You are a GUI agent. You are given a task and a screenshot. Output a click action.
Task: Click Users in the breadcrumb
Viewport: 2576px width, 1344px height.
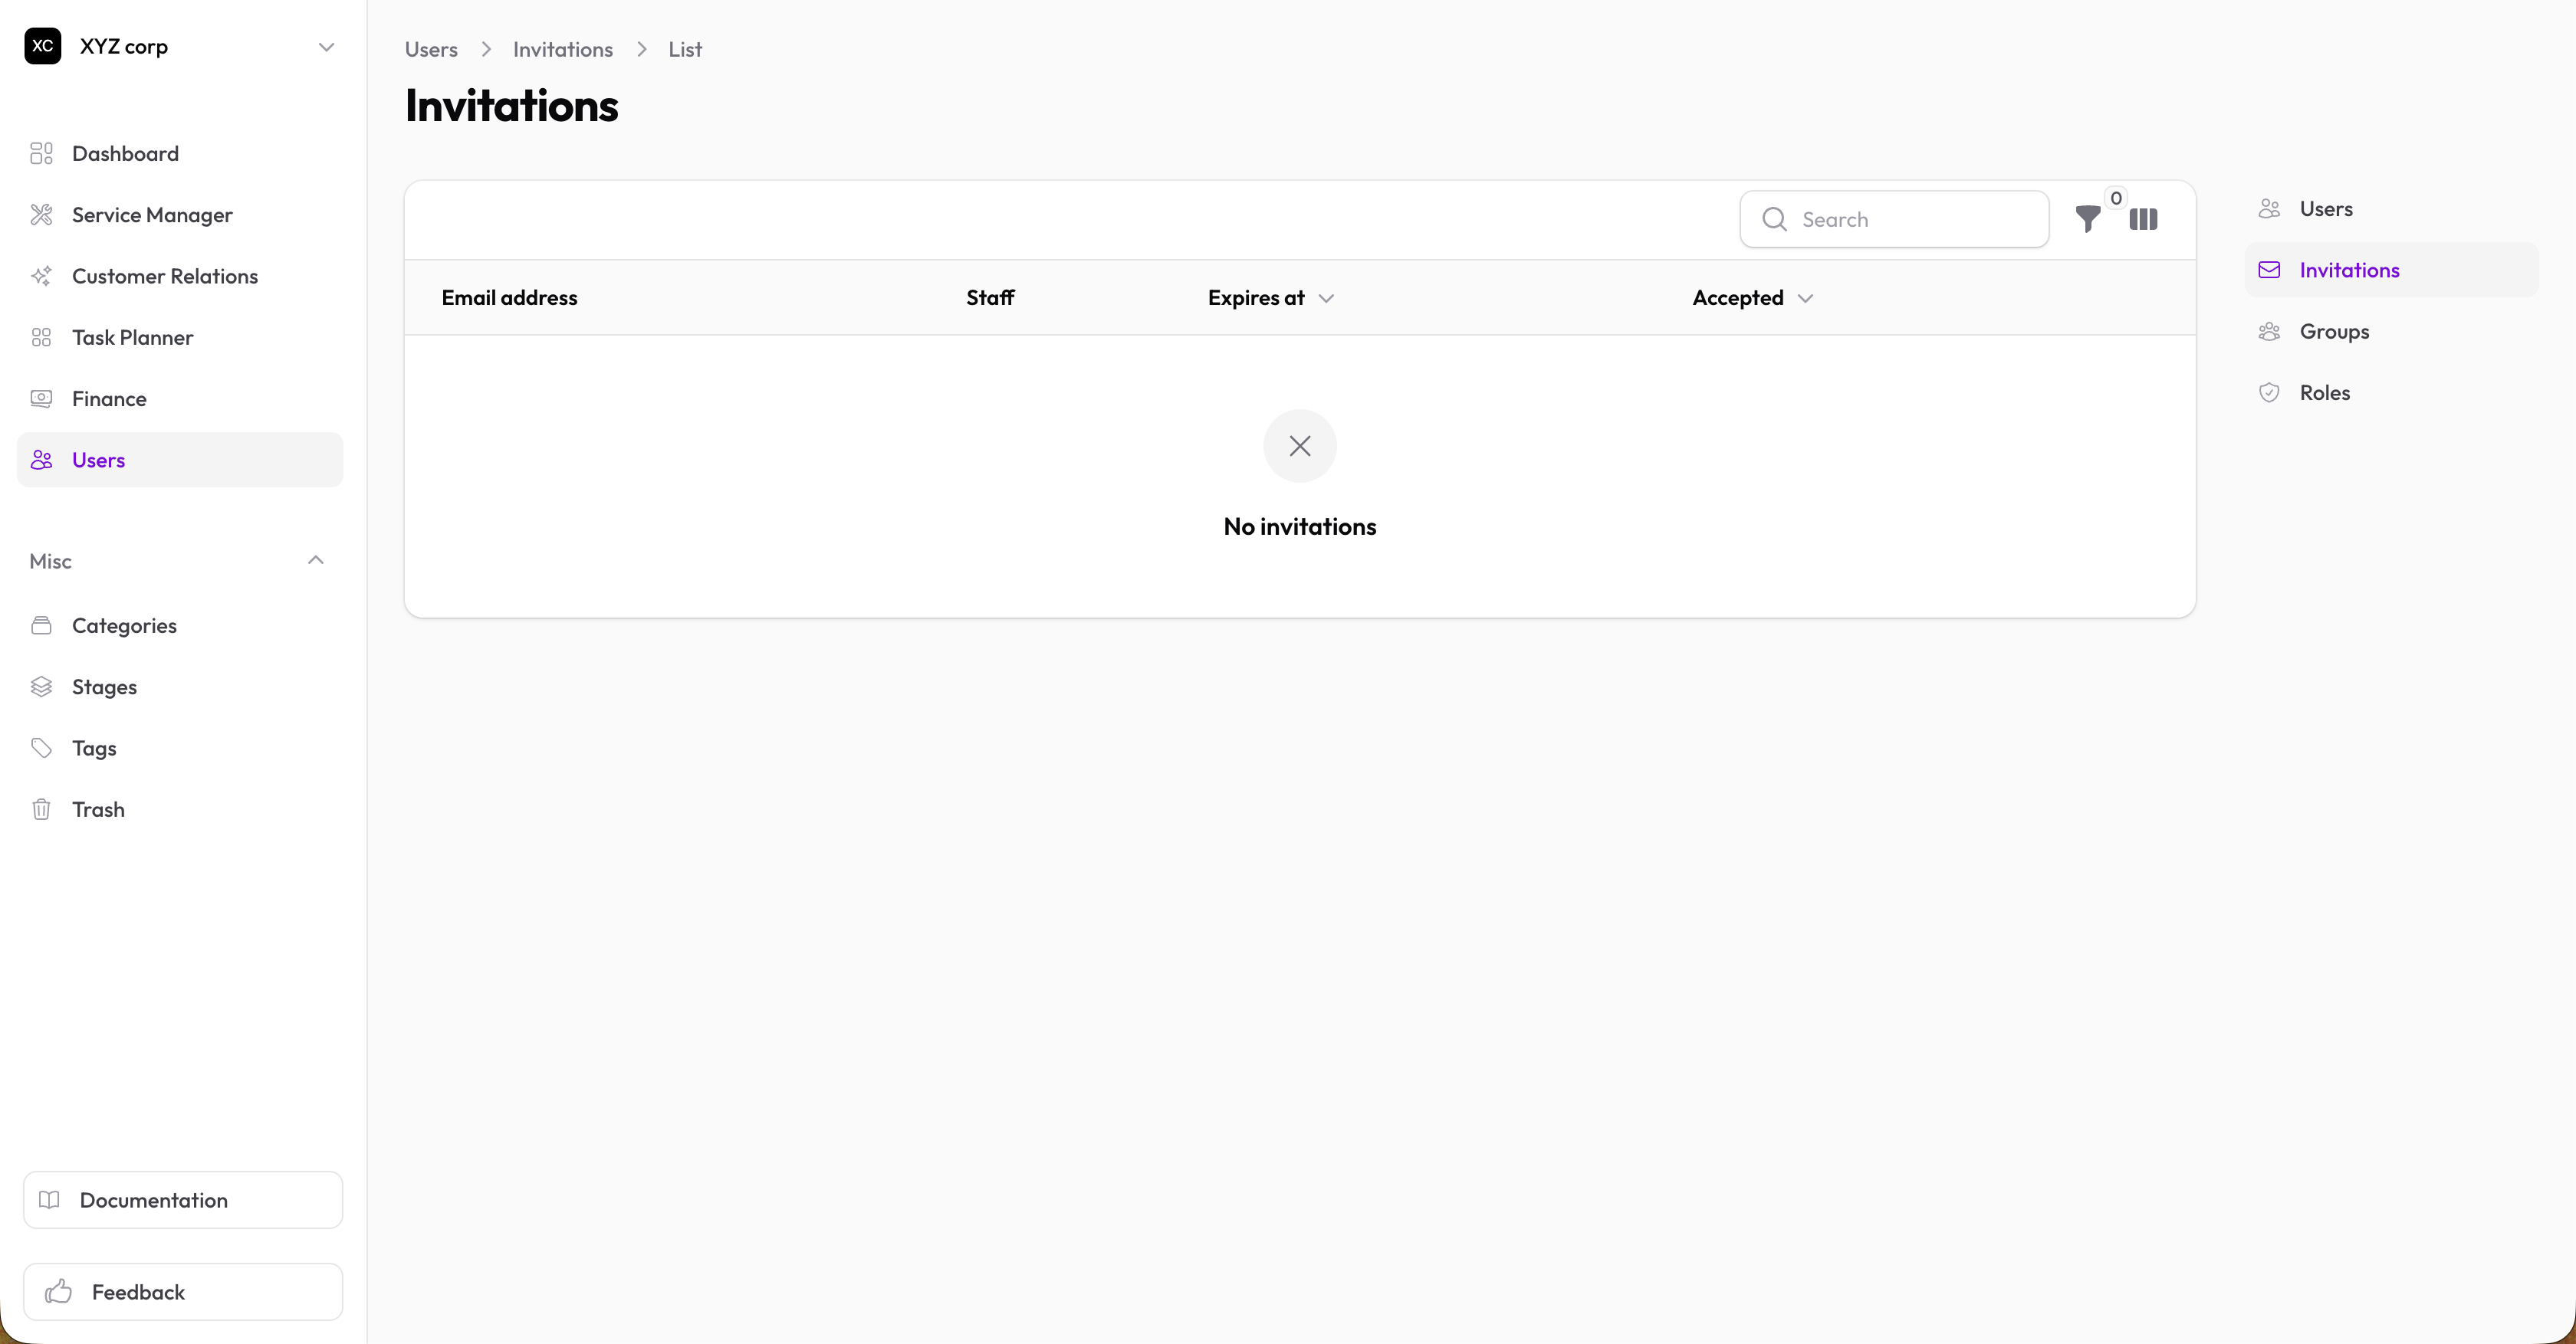(x=431, y=49)
